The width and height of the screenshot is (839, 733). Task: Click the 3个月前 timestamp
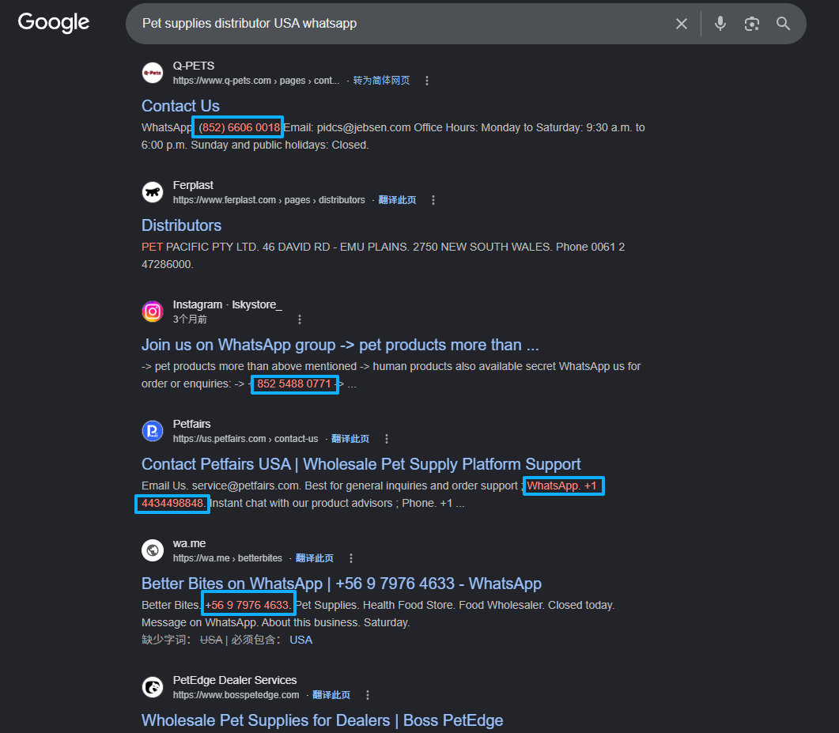pos(190,319)
